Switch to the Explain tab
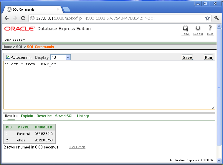Viewport: 223px width, 165px height. tap(27, 116)
